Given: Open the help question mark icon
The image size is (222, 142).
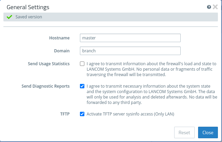Looking at the screenshot, I should click(x=209, y=7).
